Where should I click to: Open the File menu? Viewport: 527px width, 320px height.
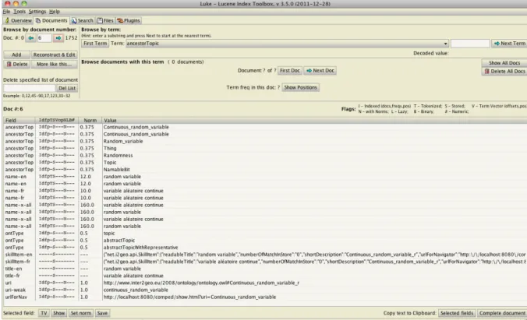tap(6, 12)
